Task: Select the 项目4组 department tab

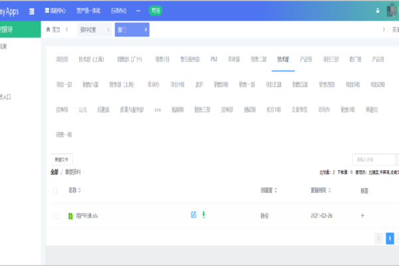Action: (x=178, y=84)
